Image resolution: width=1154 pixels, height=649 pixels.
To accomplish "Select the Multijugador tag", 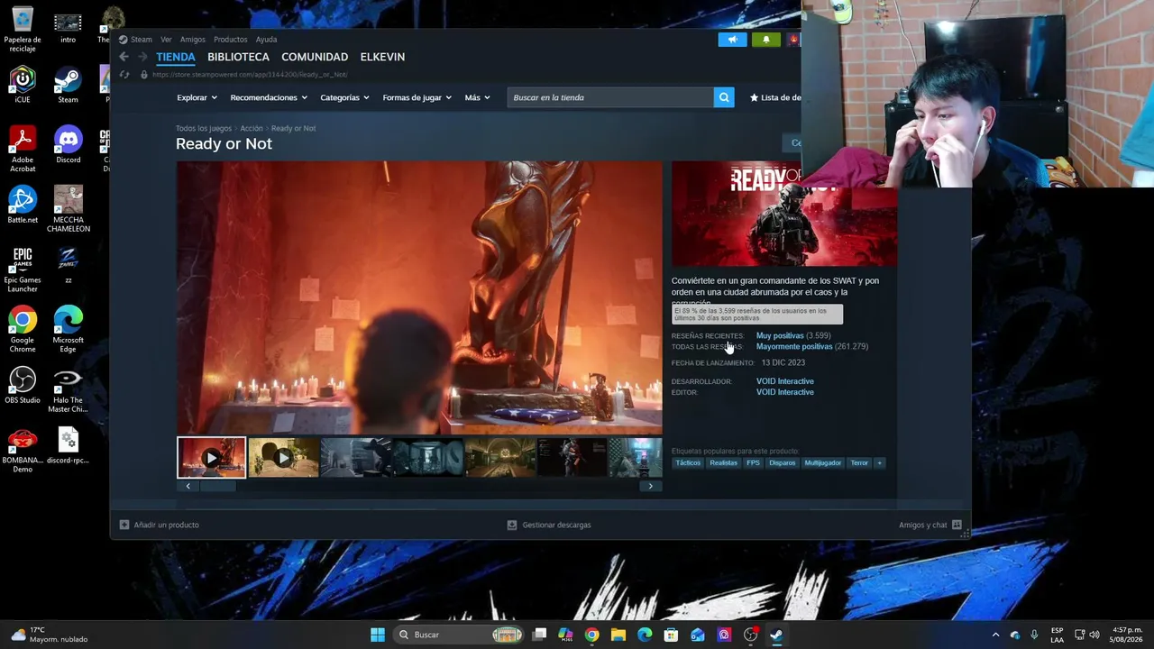I will pos(822,463).
